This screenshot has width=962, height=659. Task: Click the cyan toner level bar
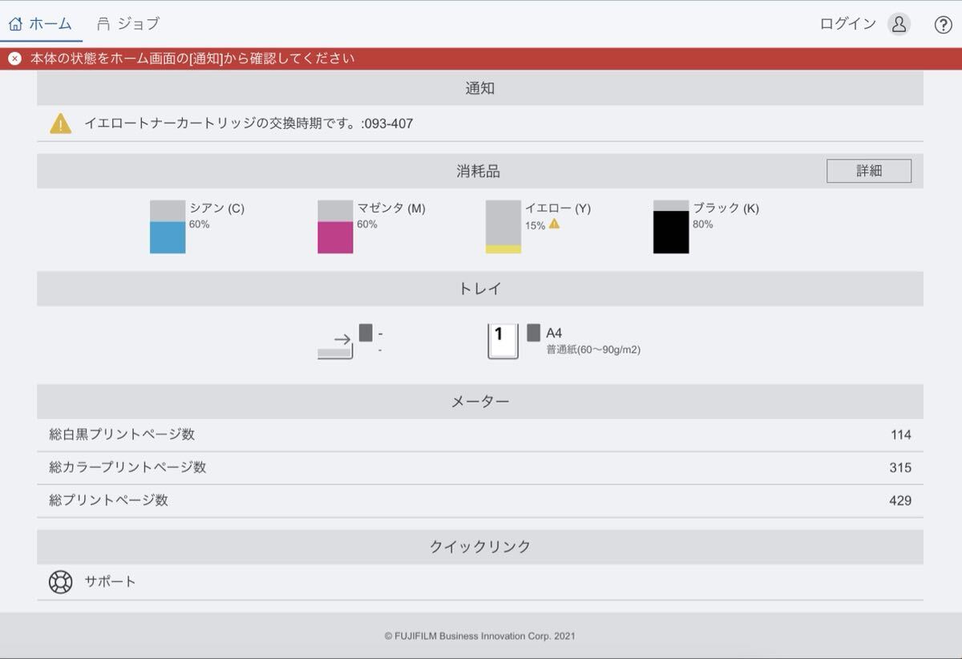168,227
